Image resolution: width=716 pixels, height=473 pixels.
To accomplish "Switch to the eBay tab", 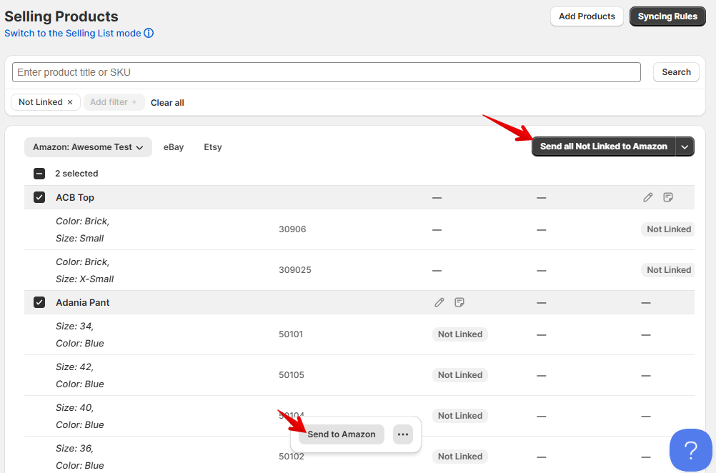I will (x=174, y=147).
